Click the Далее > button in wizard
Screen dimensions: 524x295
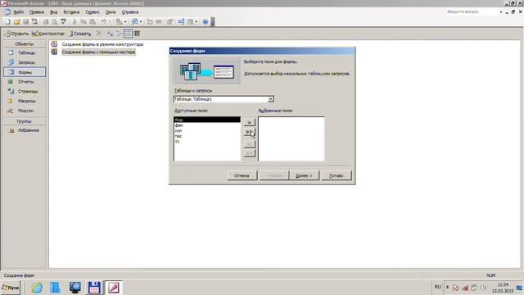pos(304,175)
